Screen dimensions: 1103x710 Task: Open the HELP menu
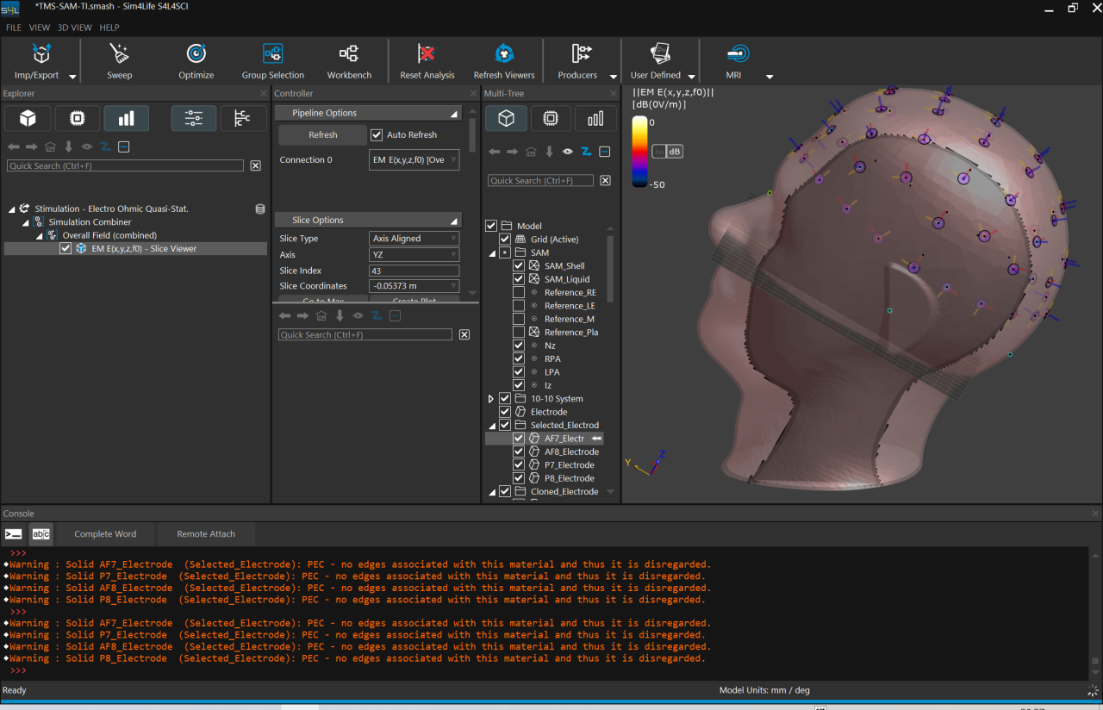point(109,28)
